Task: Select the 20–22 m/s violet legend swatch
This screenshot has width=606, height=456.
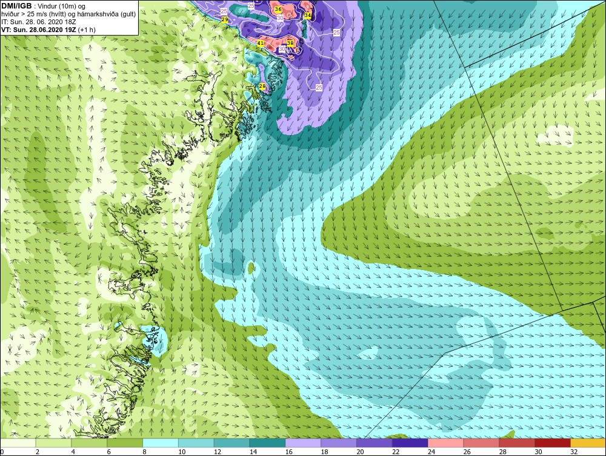Action: point(374,443)
